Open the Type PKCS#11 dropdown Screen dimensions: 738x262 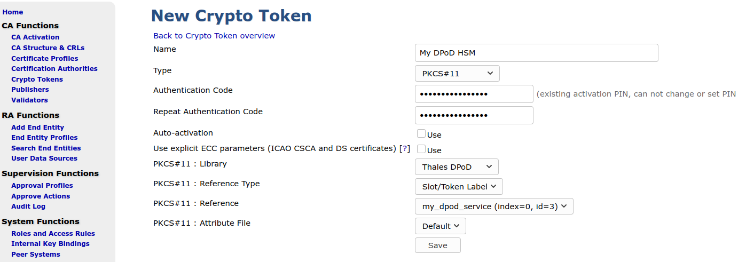(x=457, y=73)
